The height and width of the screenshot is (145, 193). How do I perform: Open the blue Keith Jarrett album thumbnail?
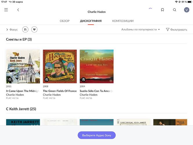click(x=23, y=122)
